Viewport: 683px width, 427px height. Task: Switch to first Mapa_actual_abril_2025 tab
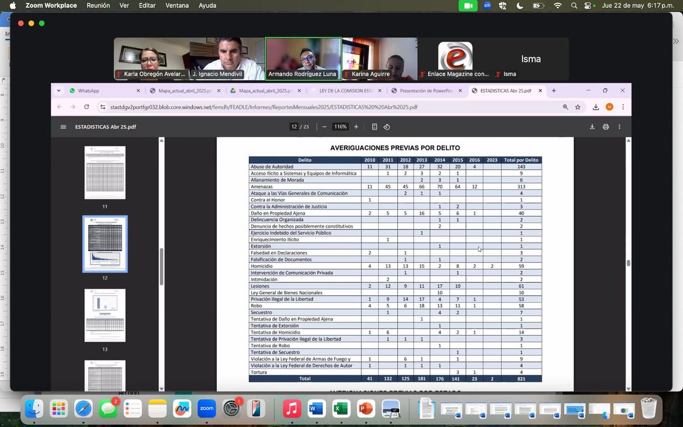click(185, 91)
